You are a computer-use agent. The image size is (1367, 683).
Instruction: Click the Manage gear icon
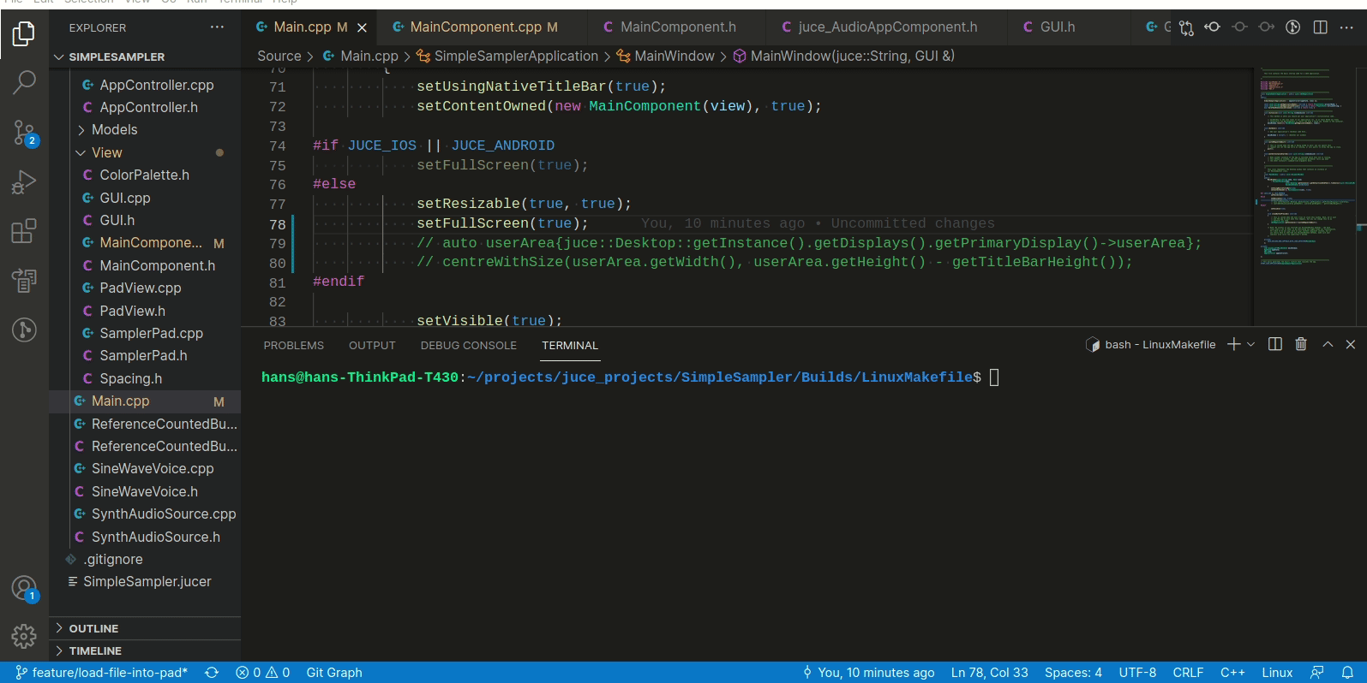(24, 636)
